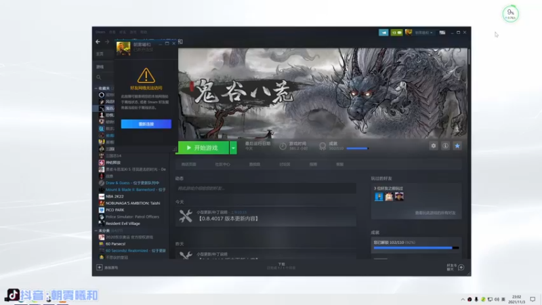Click the 60 Parsecs! game icon
Image resolution: width=542 pixels, height=305 pixels.
click(101, 244)
